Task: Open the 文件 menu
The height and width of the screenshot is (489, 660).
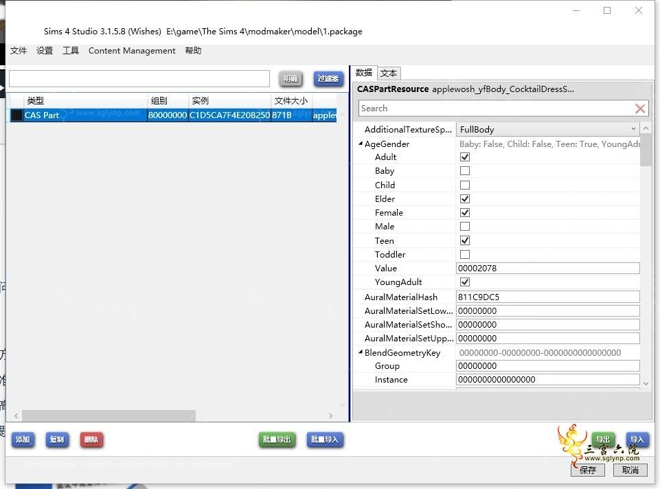Action: tap(19, 51)
